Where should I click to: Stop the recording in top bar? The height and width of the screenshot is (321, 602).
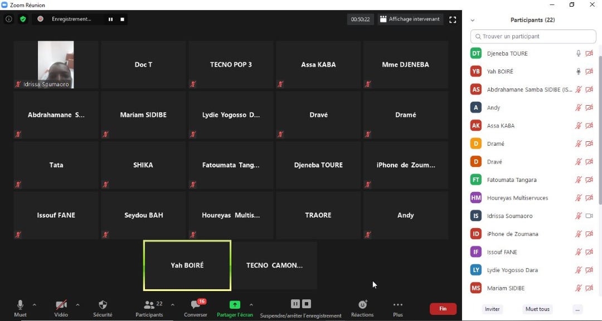[x=123, y=19]
